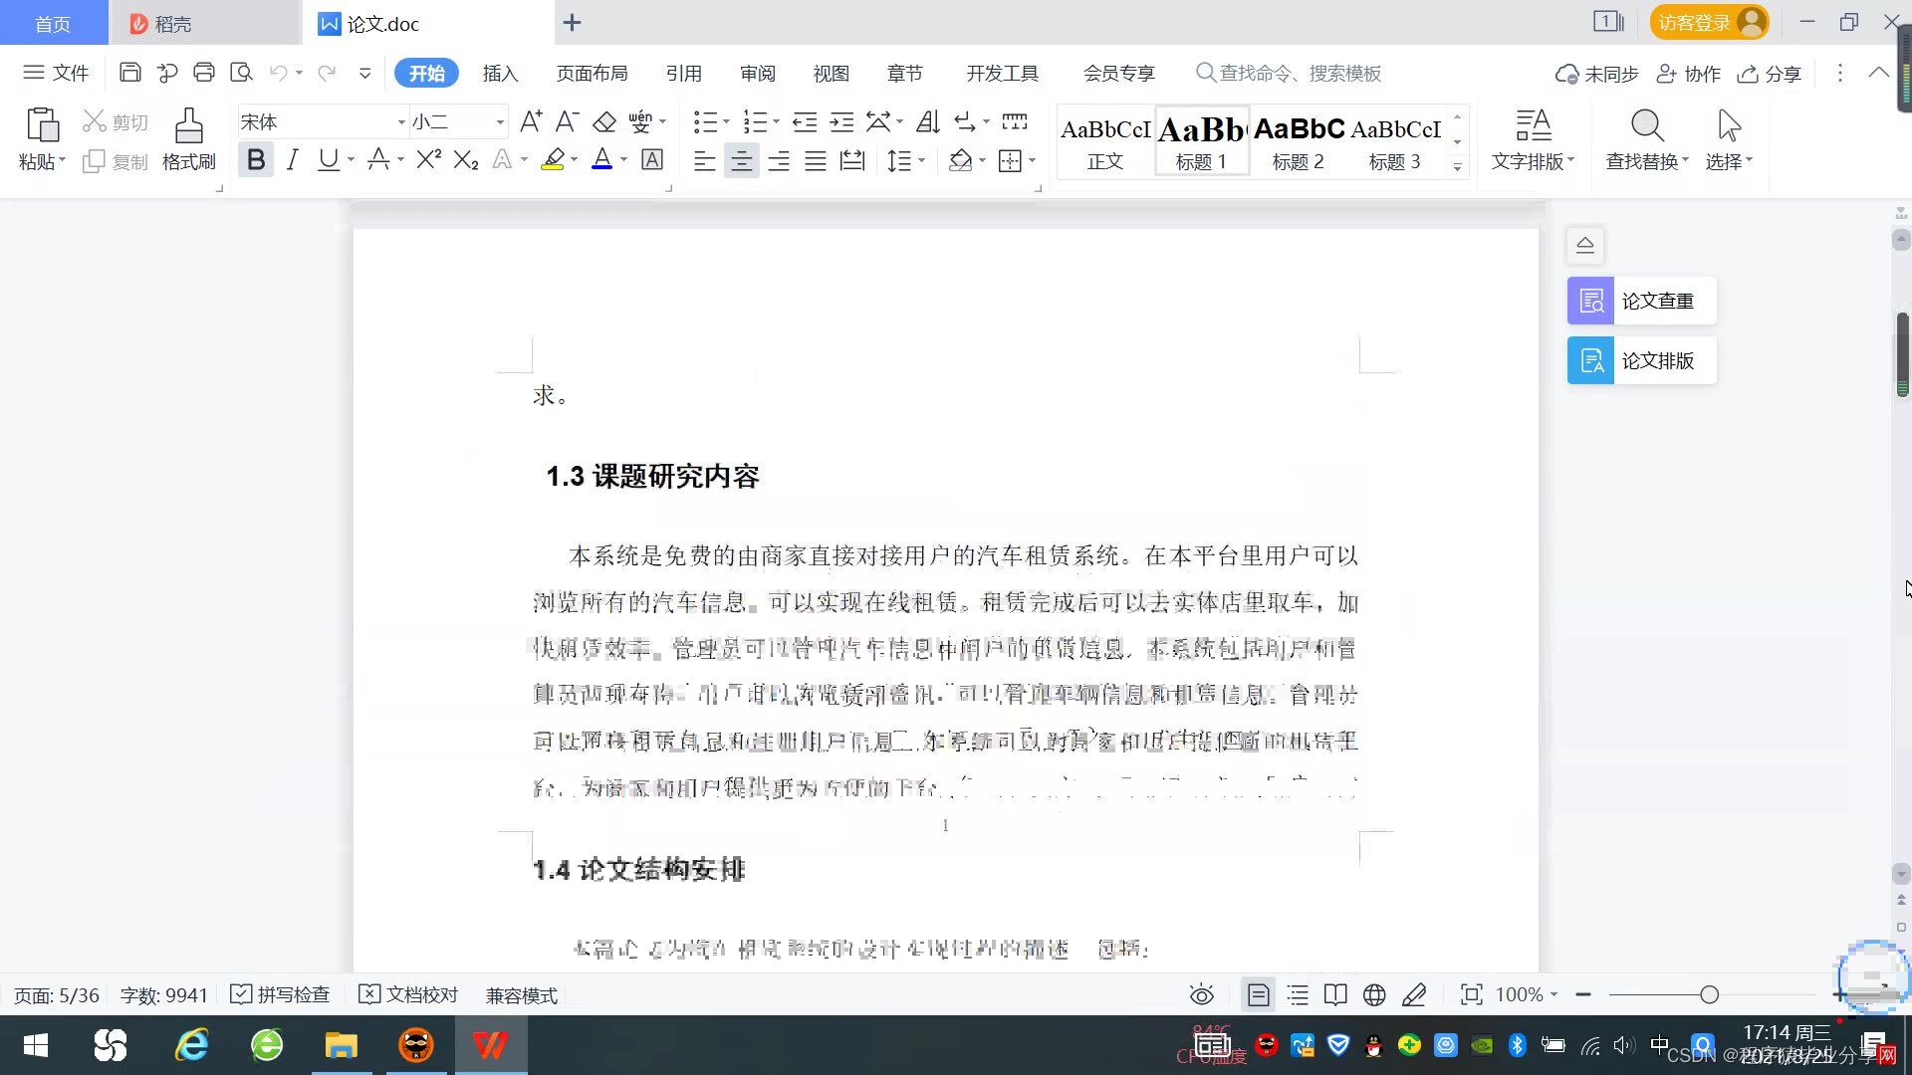Screen dimensions: 1912x1075
Task: Open Find and Replace (查找替换)
Action: coord(1646,138)
